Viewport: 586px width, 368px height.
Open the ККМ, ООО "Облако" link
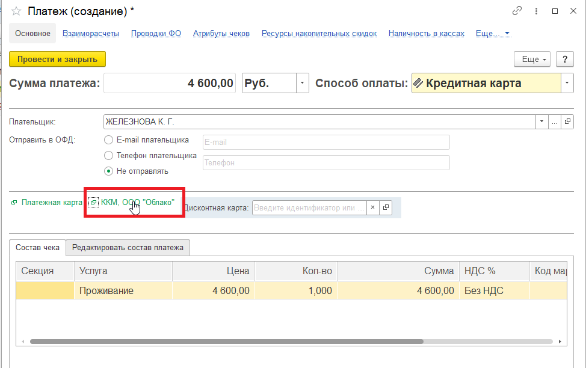137,203
